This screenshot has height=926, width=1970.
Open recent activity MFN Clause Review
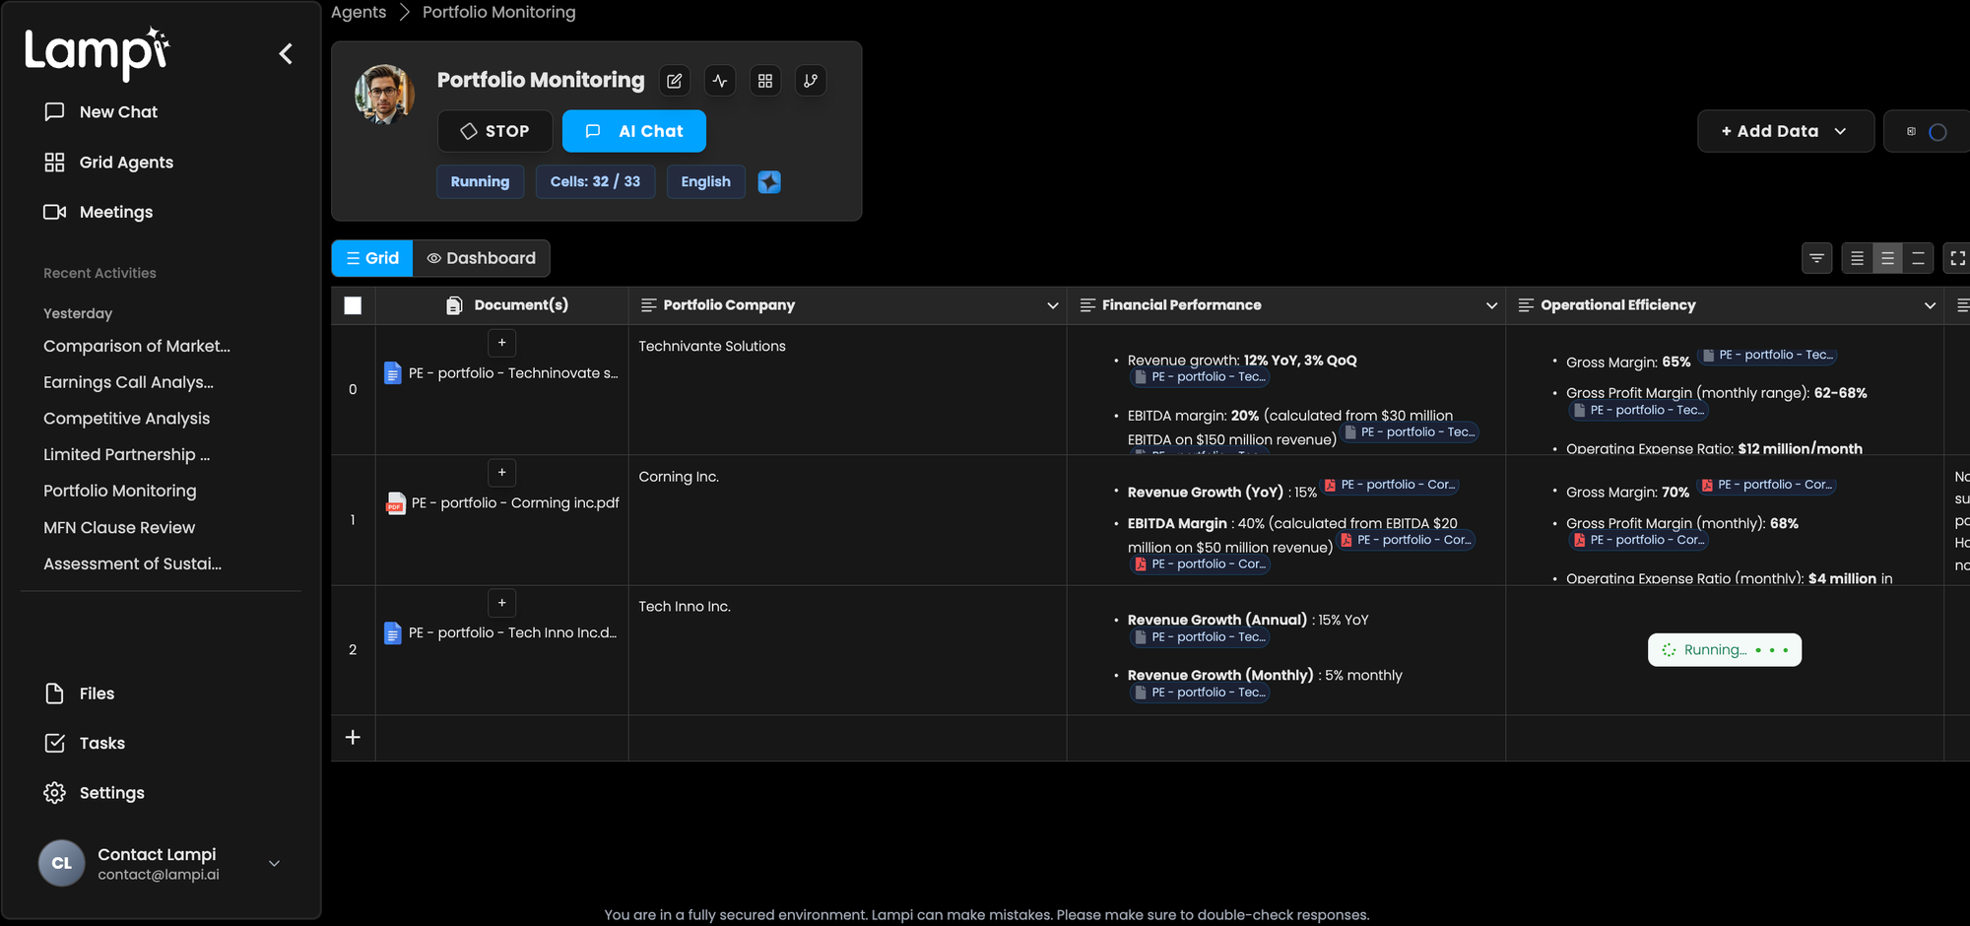[x=119, y=528]
